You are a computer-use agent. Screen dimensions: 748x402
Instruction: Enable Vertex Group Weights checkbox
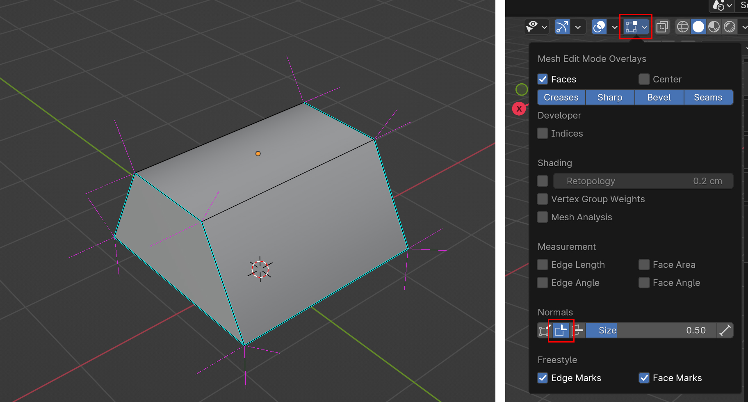[x=543, y=199]
